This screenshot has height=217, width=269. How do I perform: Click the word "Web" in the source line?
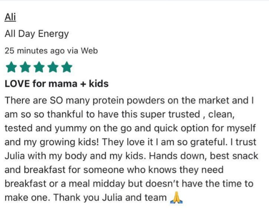[89, 51]
